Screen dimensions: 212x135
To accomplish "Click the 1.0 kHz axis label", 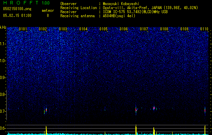I will (x=3, y=61).
